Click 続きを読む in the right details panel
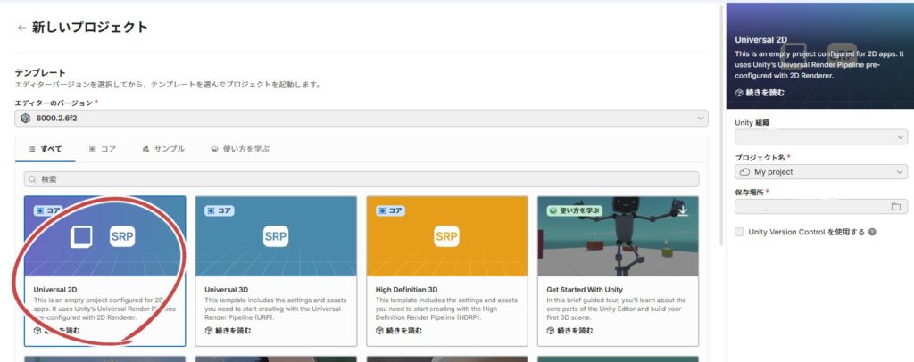 [x=761, y=92]
